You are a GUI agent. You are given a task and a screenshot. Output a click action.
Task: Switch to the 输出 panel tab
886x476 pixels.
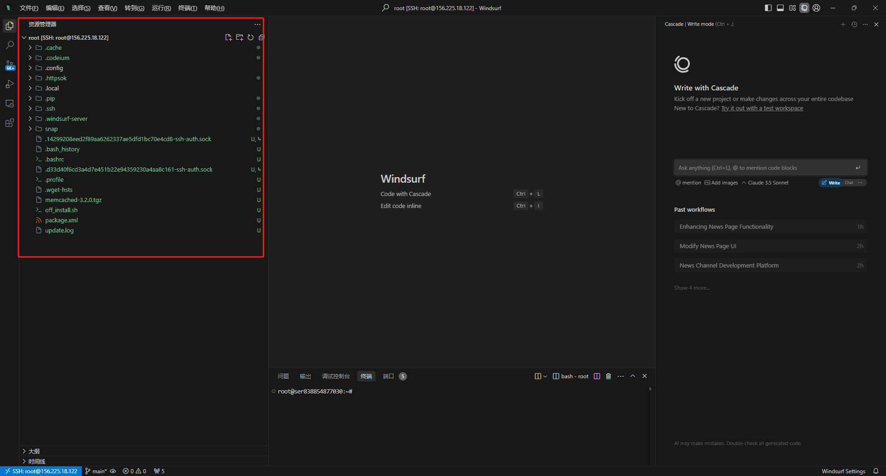[305, 376]
